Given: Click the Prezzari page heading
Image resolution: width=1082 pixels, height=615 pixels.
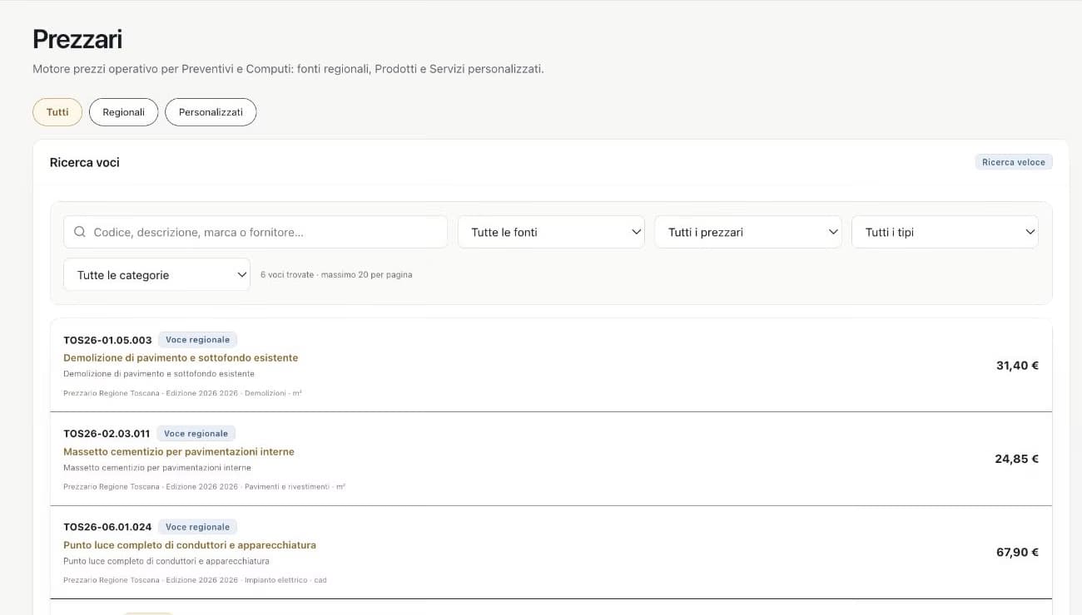Looking at the screenshot, I should (77, 39).
